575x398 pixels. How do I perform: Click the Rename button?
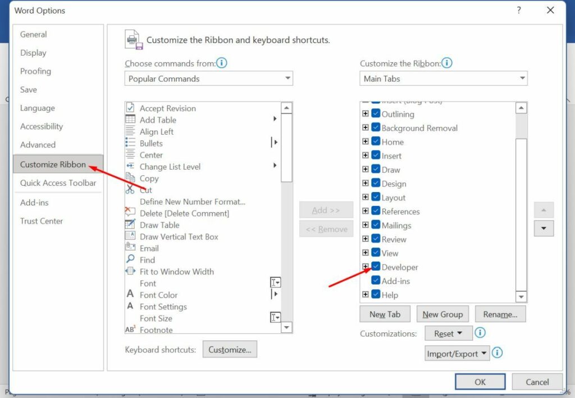coord(500,314)
